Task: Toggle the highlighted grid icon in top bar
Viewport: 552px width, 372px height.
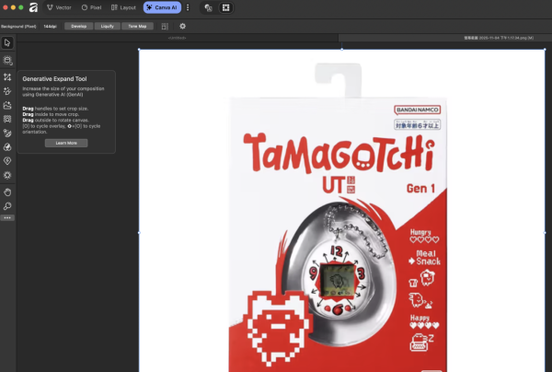Action: point(226,7)
